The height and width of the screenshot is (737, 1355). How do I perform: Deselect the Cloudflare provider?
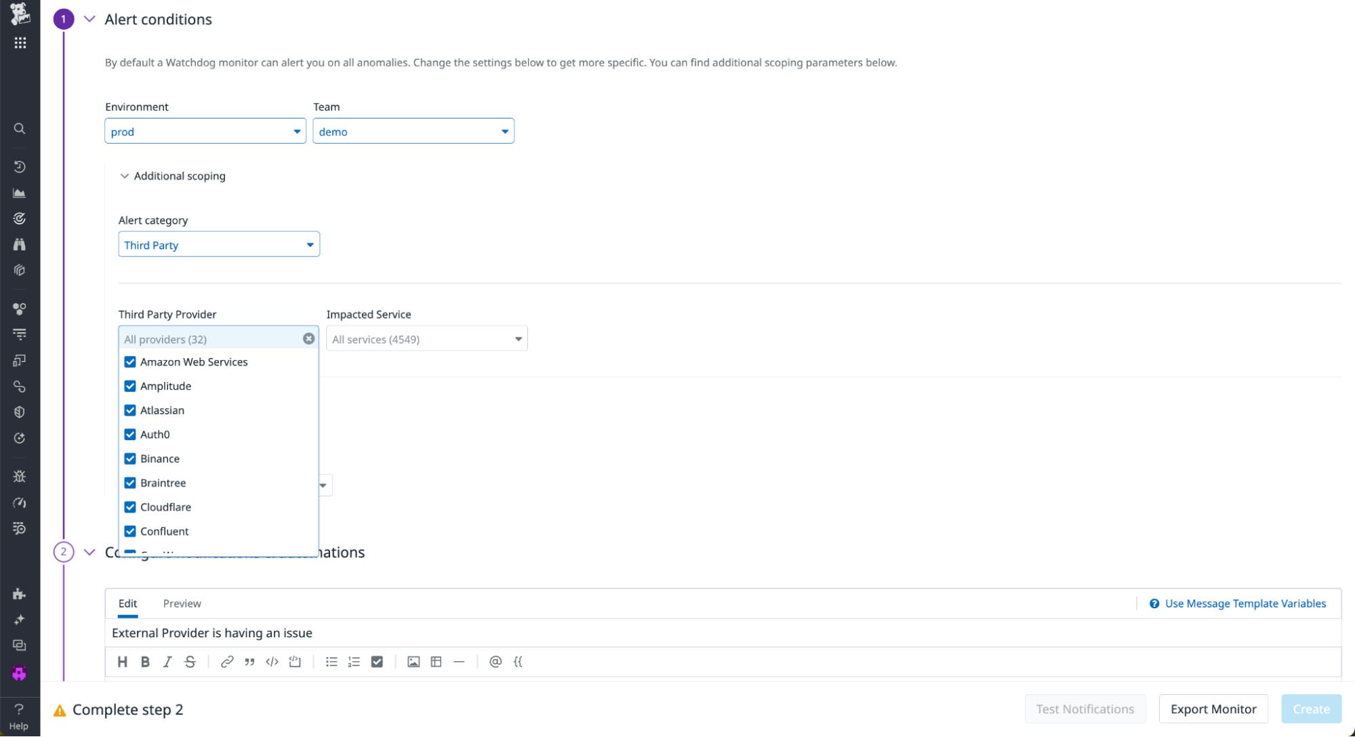(x=130, y=506)
